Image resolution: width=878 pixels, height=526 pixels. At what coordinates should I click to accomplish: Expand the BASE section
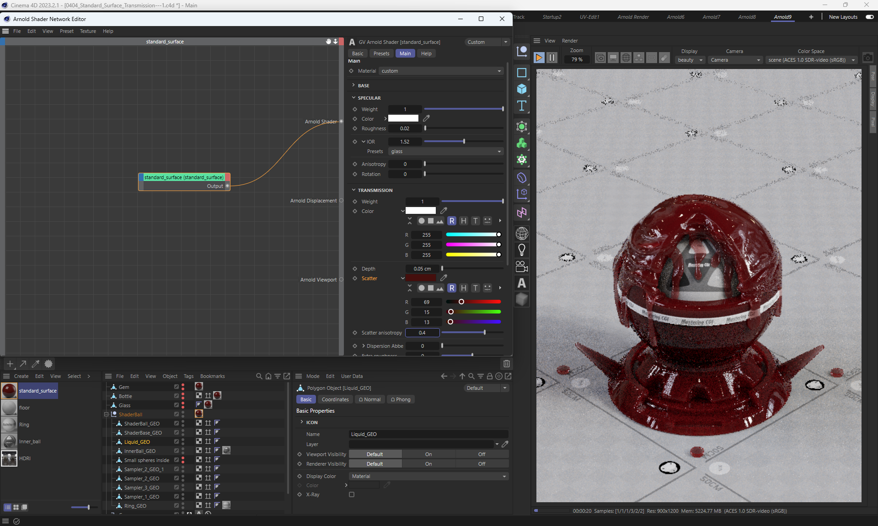(353, 85)
